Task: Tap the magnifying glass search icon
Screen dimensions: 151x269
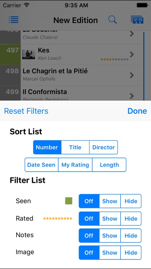Action: 112,20
